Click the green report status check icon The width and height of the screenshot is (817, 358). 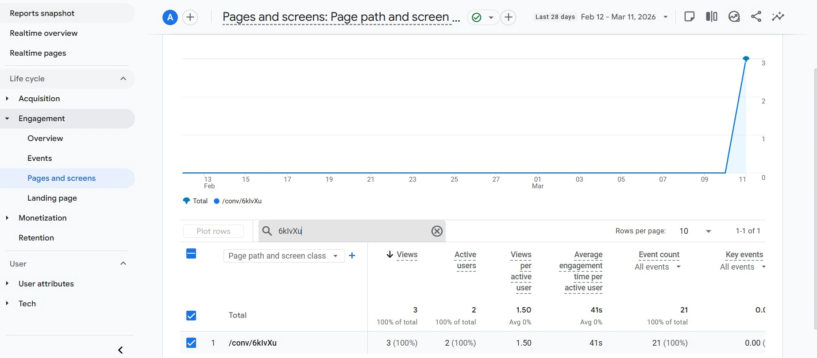click(x=477, y=17)
